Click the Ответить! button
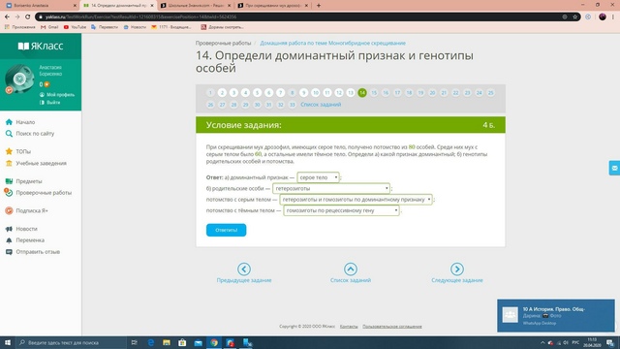The height and width of the screenshot is (349, 620). 226,230
